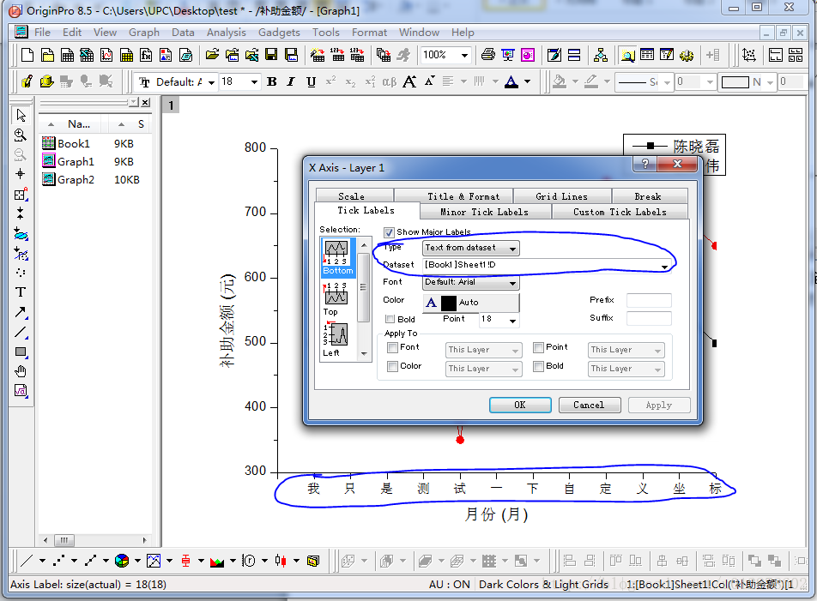This screenshot has height=601, width=817.
Task: Click the Auto color swatch button
Action: tap(471, 303)
